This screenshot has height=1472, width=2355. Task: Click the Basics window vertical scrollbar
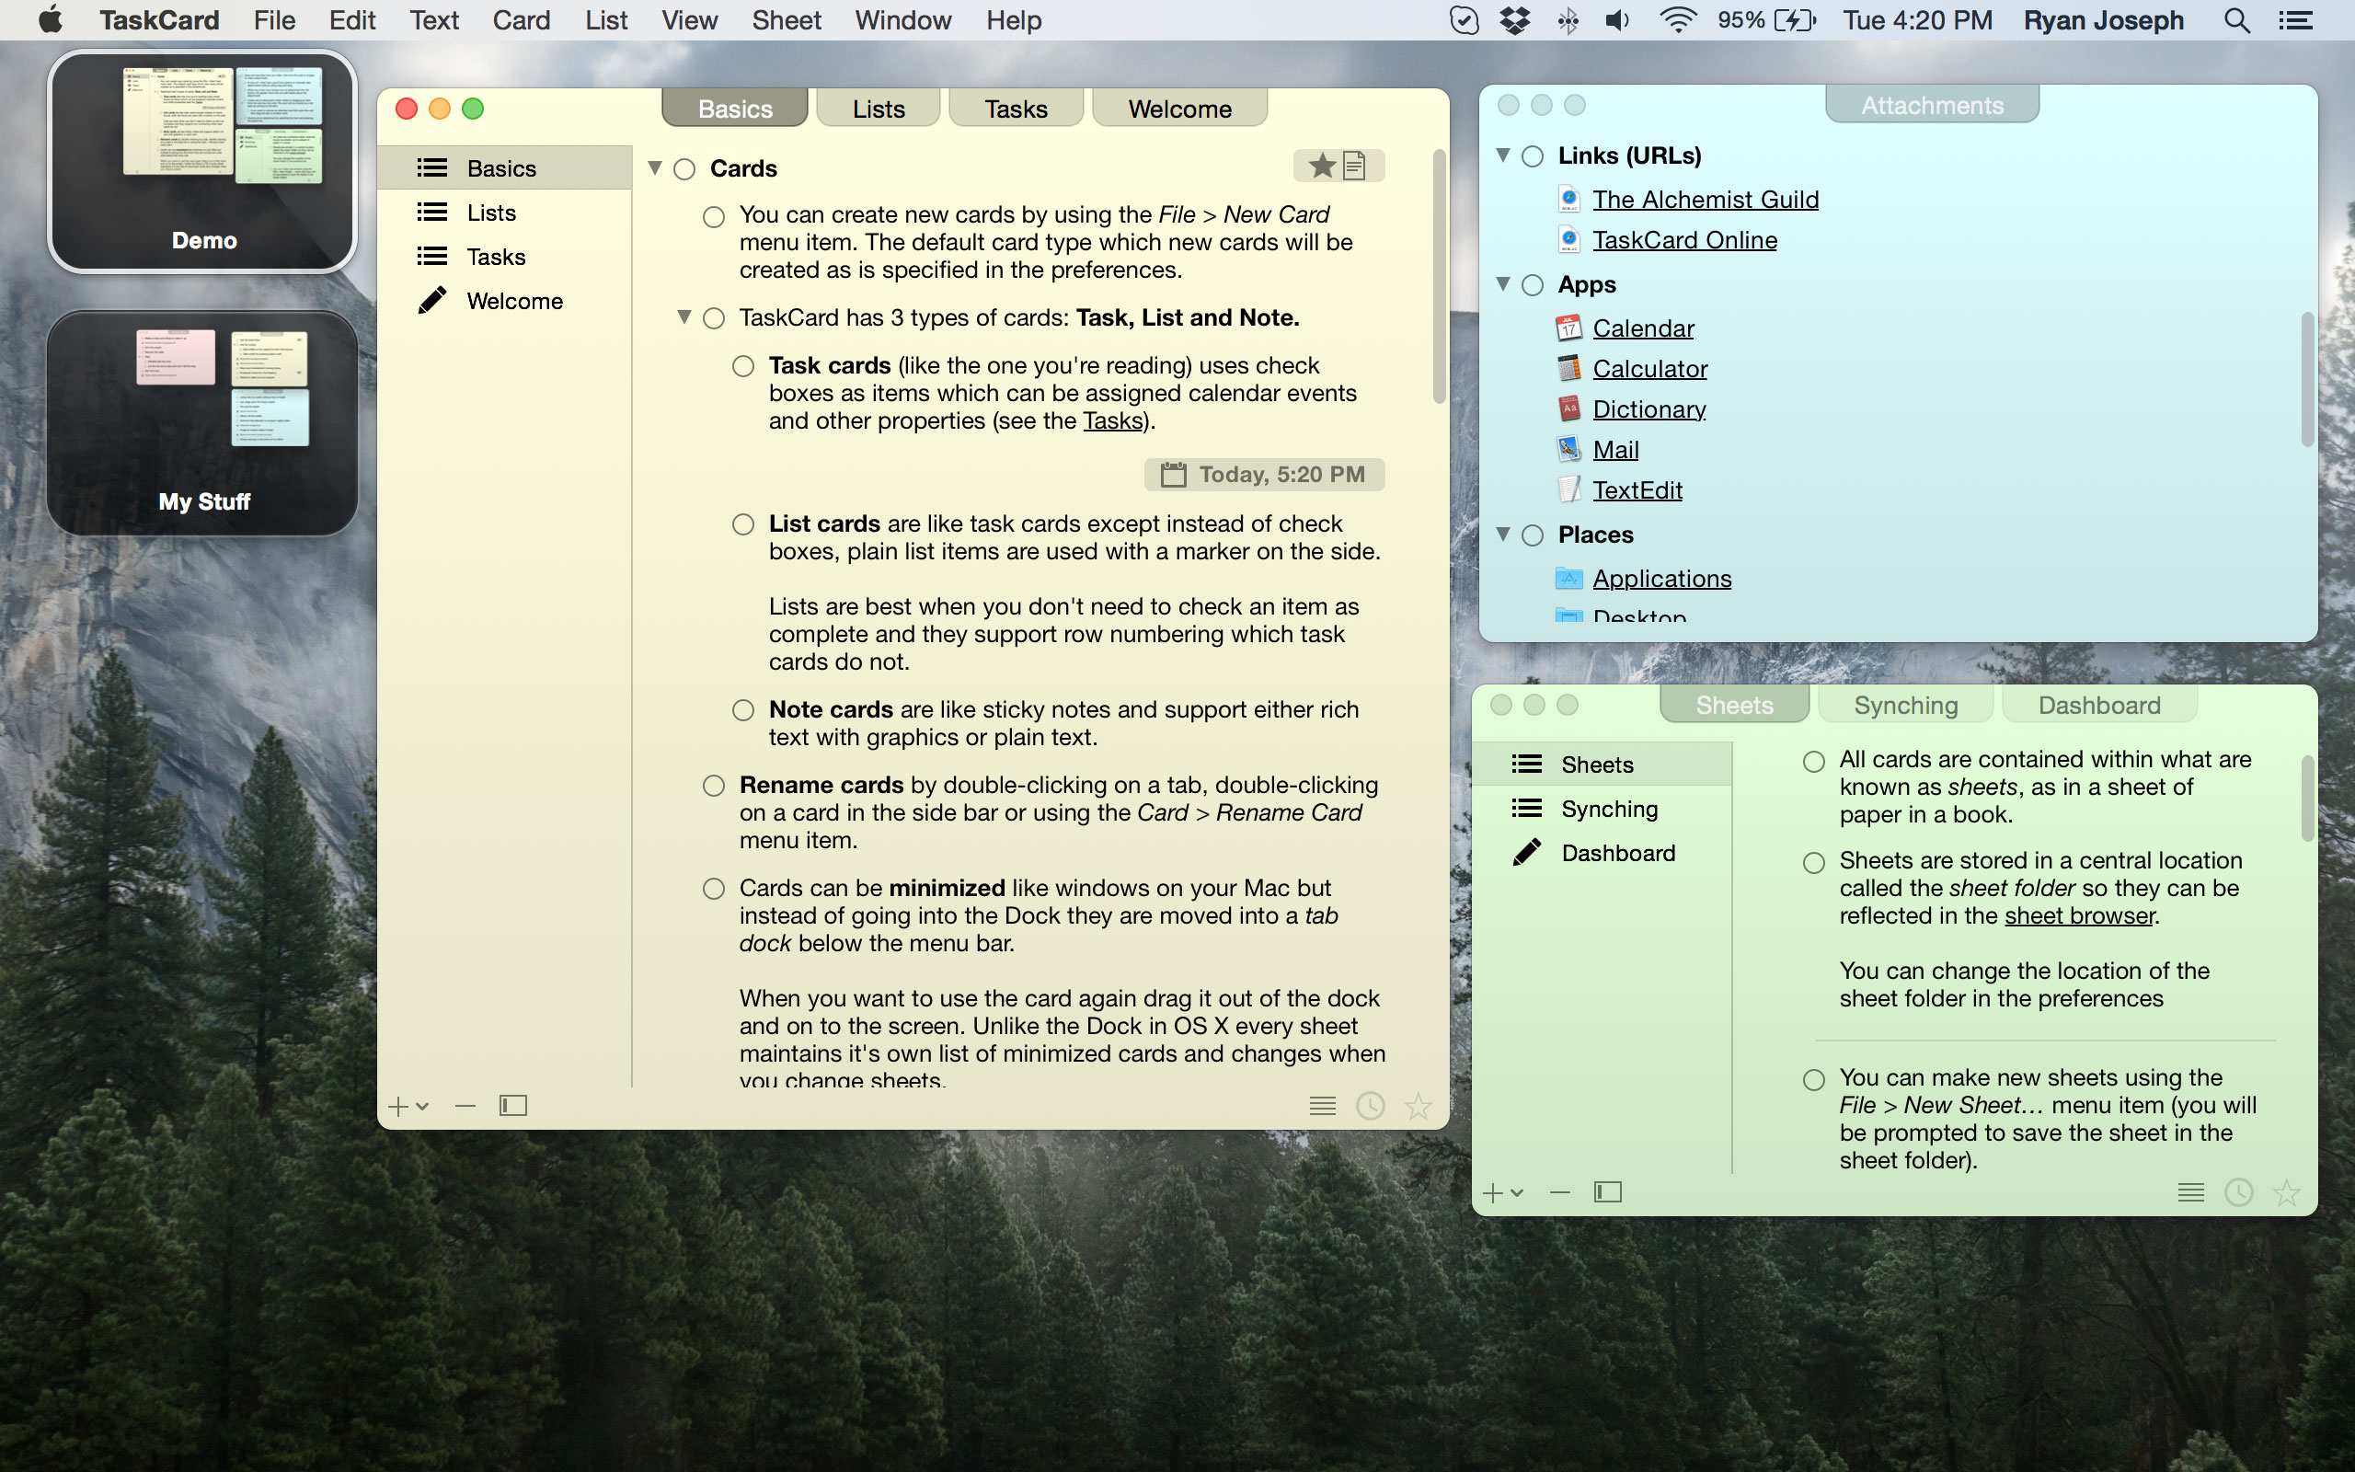coord(1440,277)
